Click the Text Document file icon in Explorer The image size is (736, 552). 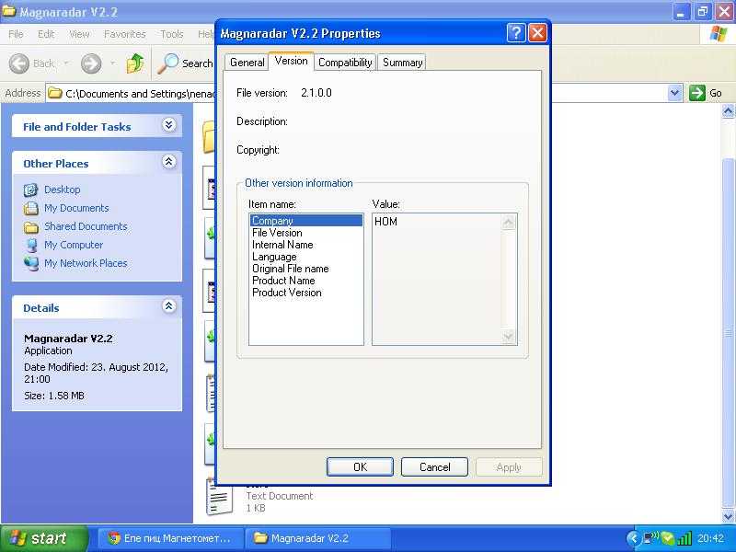pos(219,497)
